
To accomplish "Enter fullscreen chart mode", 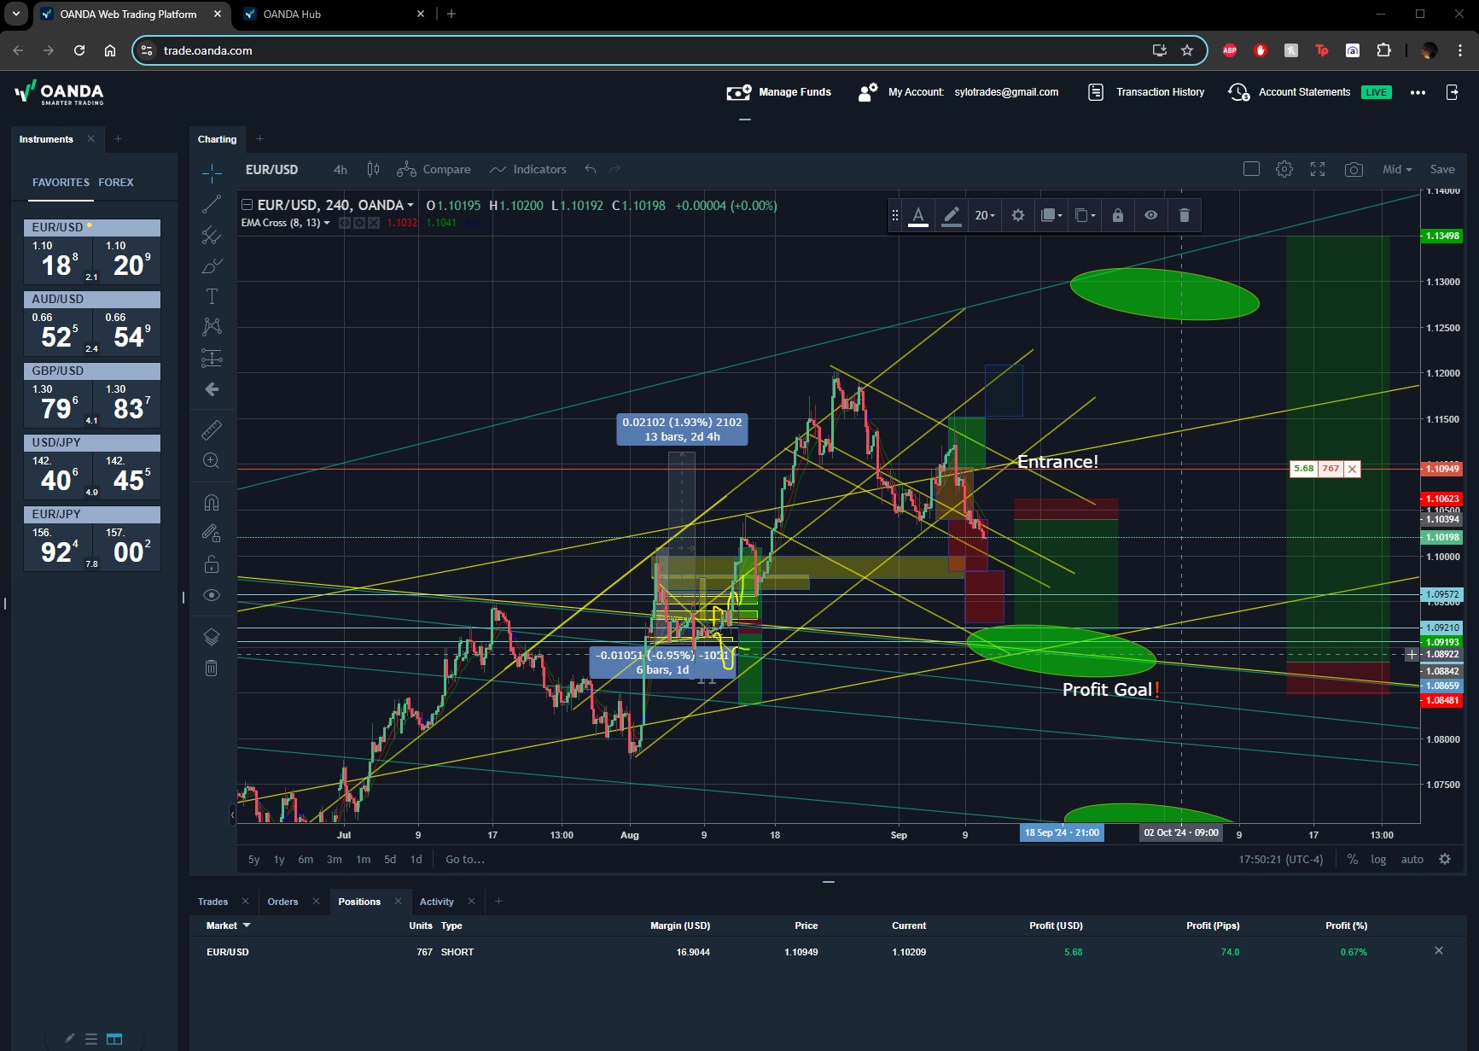I will click(x=1318, y=169).
